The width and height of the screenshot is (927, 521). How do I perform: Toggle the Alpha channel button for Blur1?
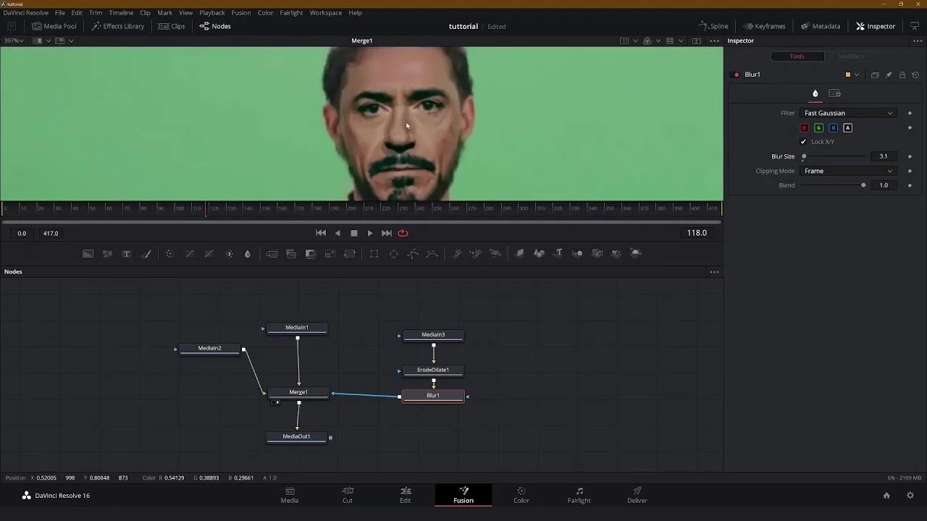(847, 127)
